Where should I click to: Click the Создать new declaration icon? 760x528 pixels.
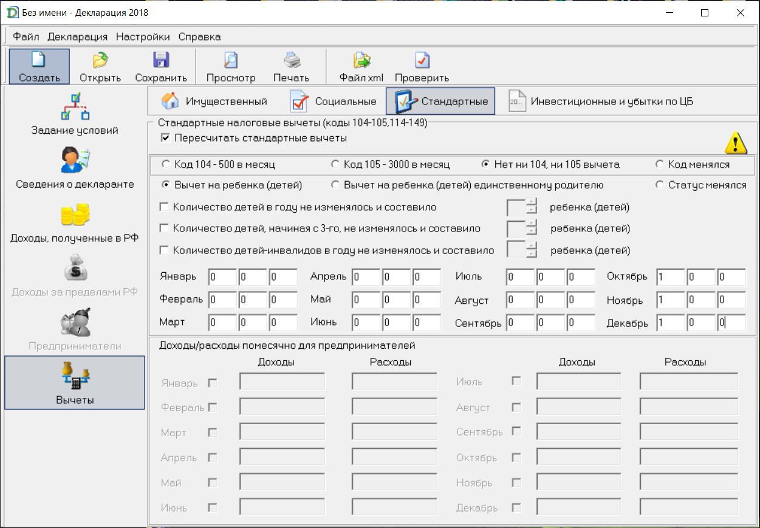point(39,66)
